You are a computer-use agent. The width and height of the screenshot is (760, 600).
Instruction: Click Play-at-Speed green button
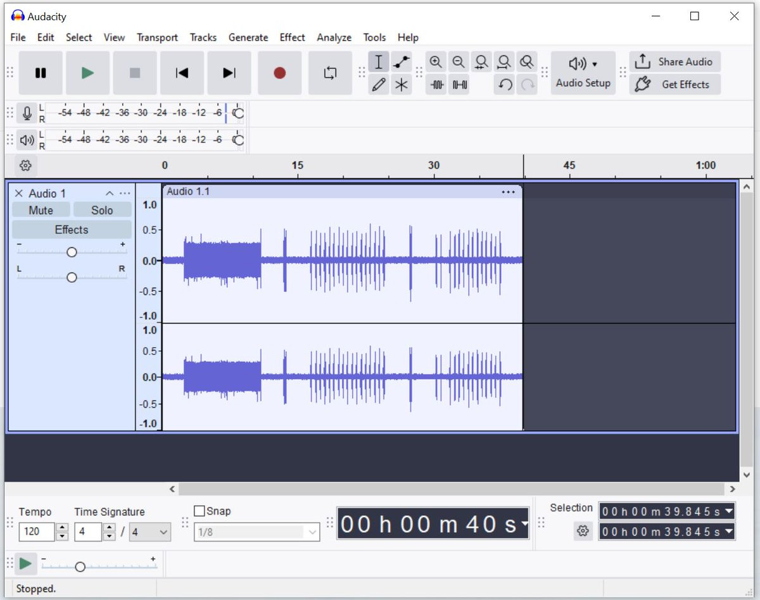[25, 563]
